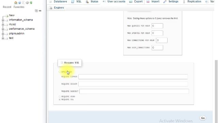Click the Engines tab icon
Screen dimensions: 218x123
click(x=51, y=8)
